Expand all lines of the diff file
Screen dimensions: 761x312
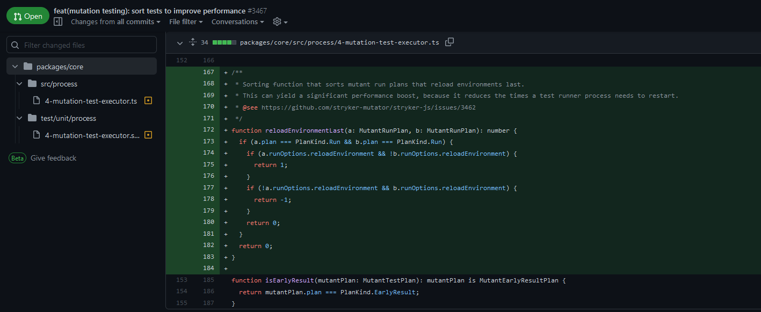click(193, 42)
